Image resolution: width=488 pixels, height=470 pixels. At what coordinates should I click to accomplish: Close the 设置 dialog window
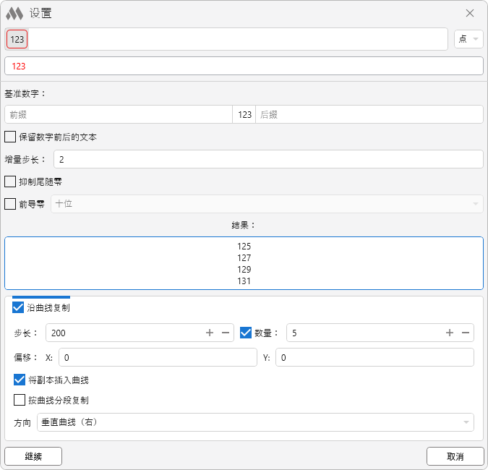[x=470, y=13]
